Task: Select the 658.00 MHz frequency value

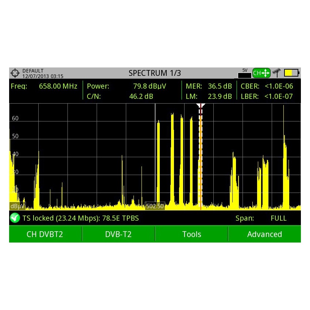Action: pos(58,86)
